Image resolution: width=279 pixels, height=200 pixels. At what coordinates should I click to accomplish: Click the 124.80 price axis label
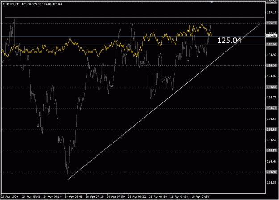click(271, 87)
